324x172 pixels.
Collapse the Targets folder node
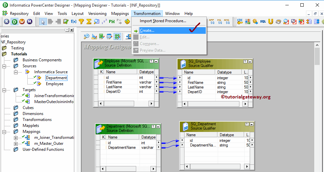pos(4,90)
